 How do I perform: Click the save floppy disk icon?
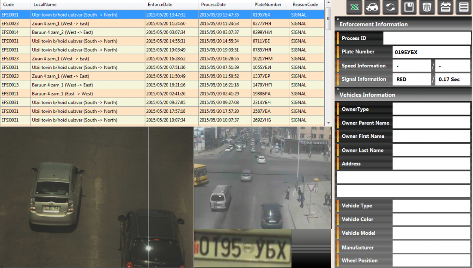408,7
